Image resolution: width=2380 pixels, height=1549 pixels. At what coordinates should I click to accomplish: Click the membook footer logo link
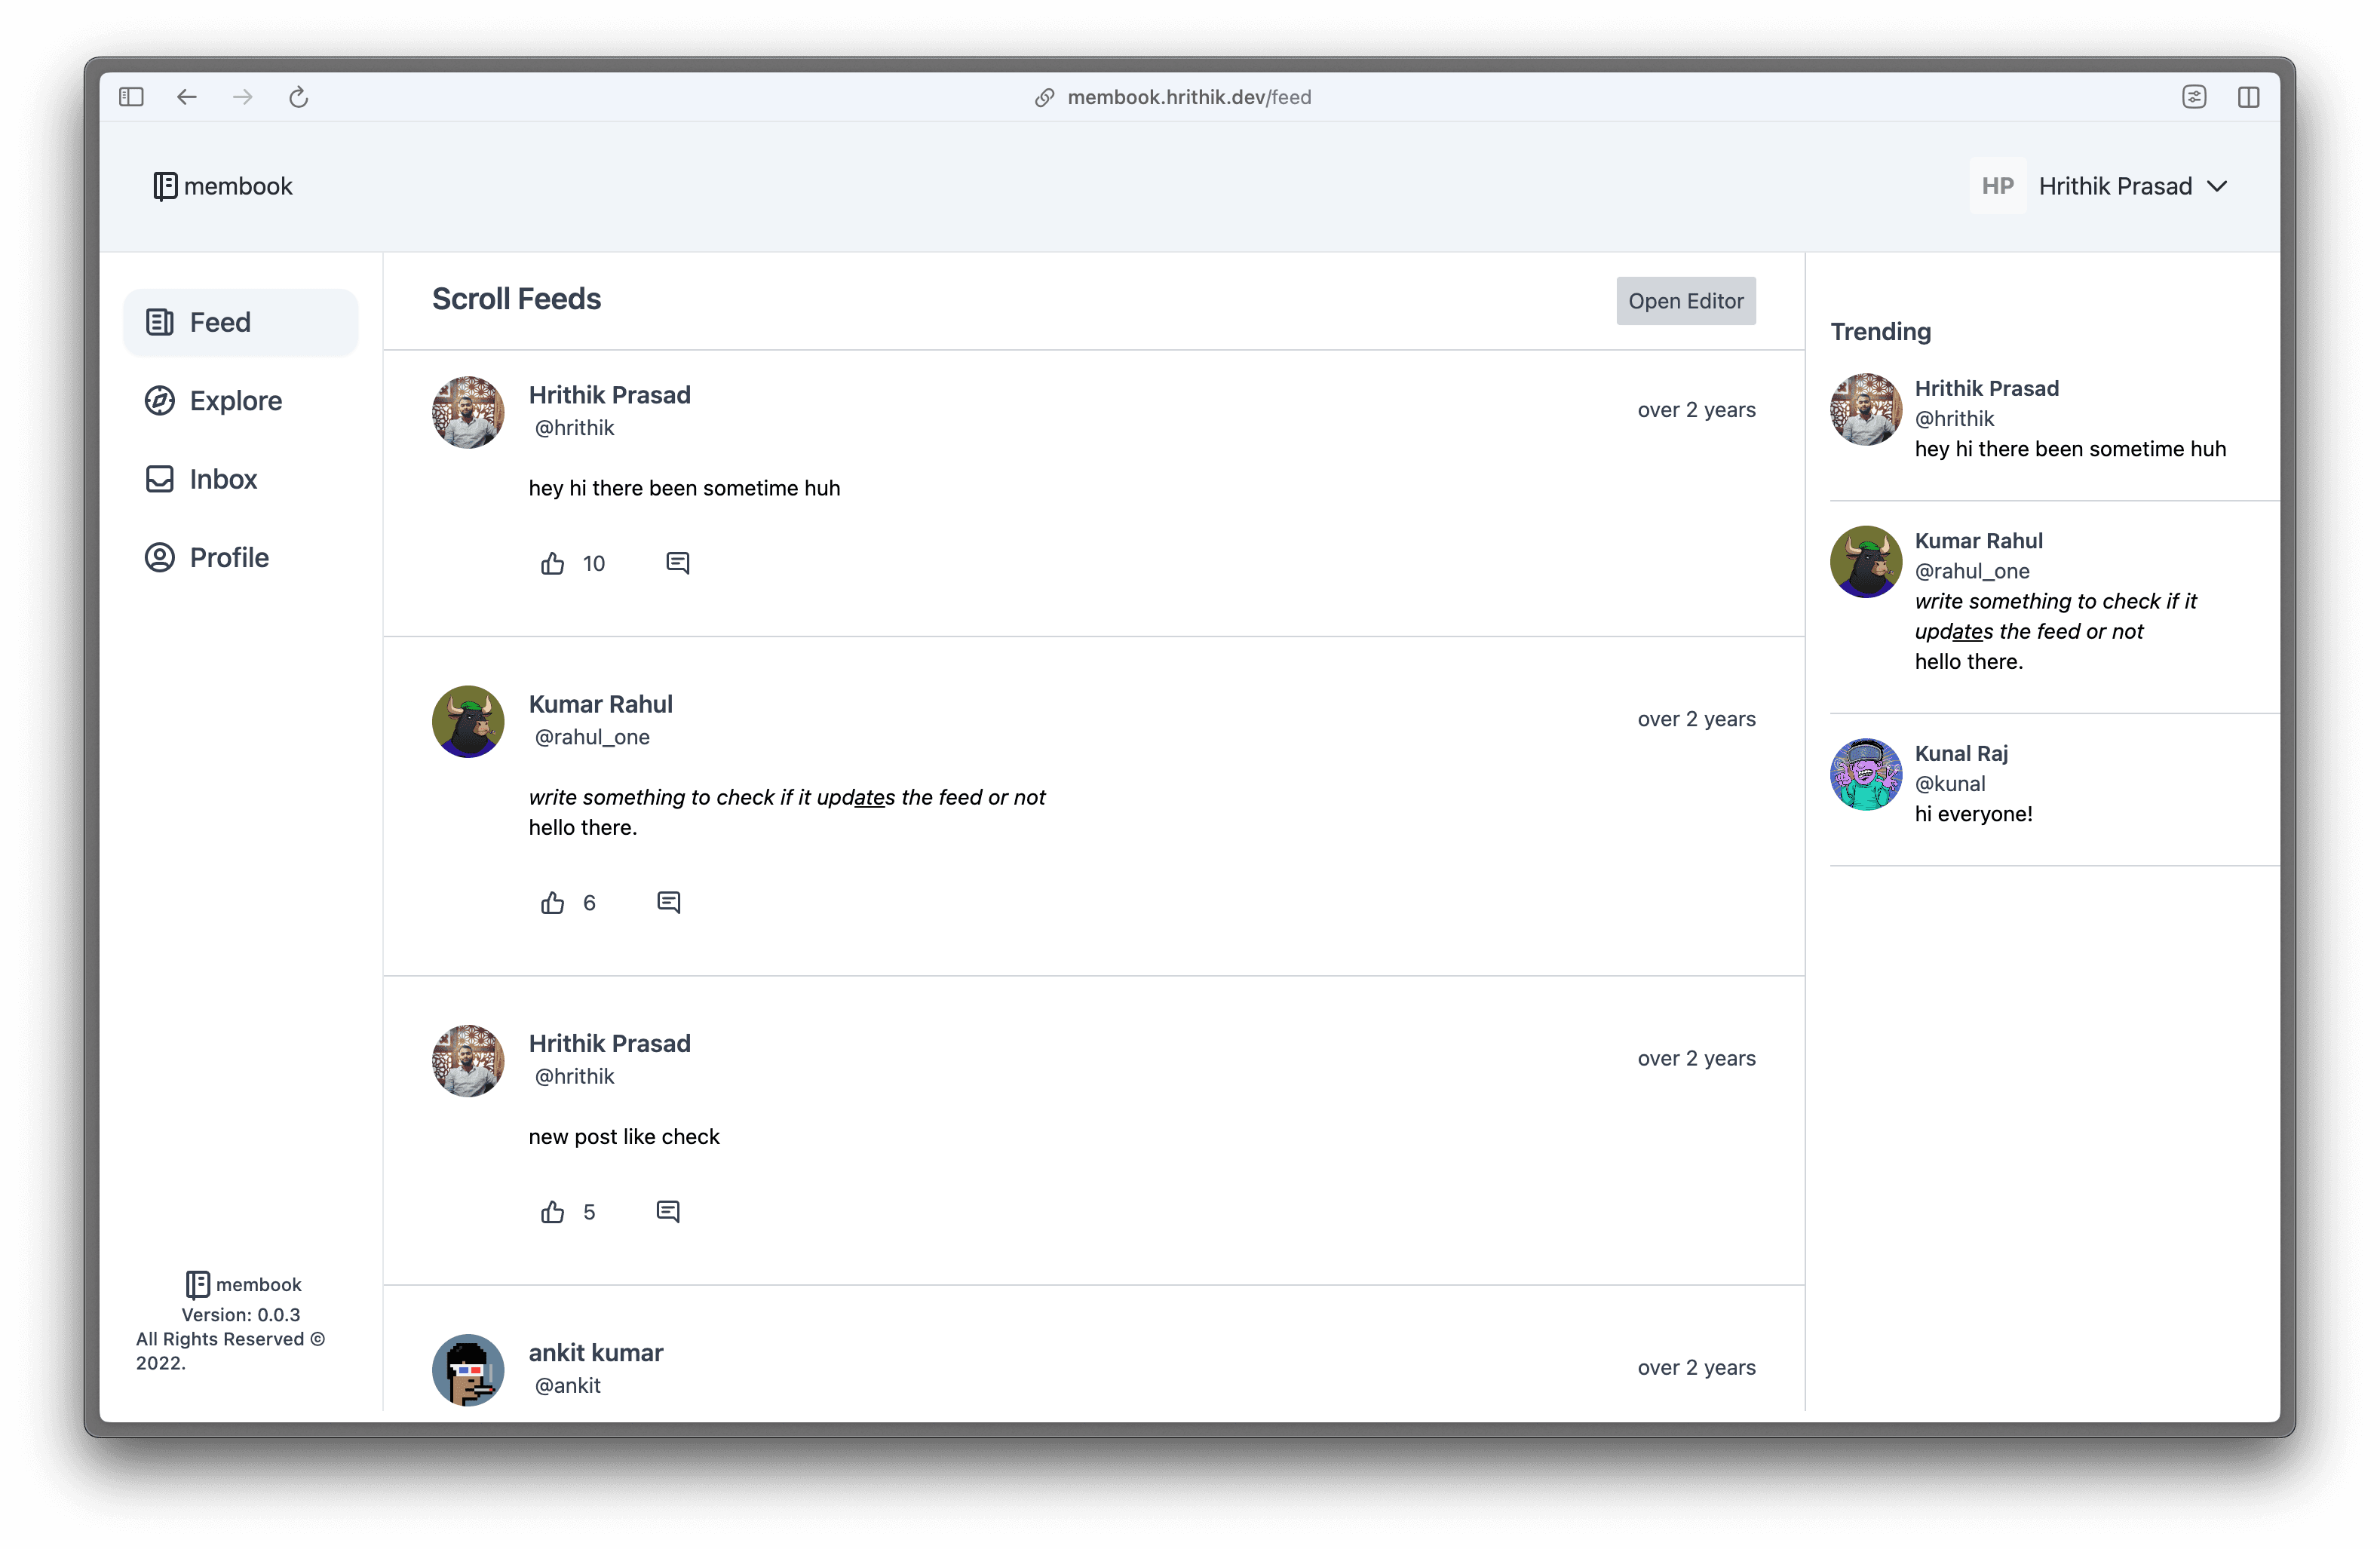click(239, 1284)
